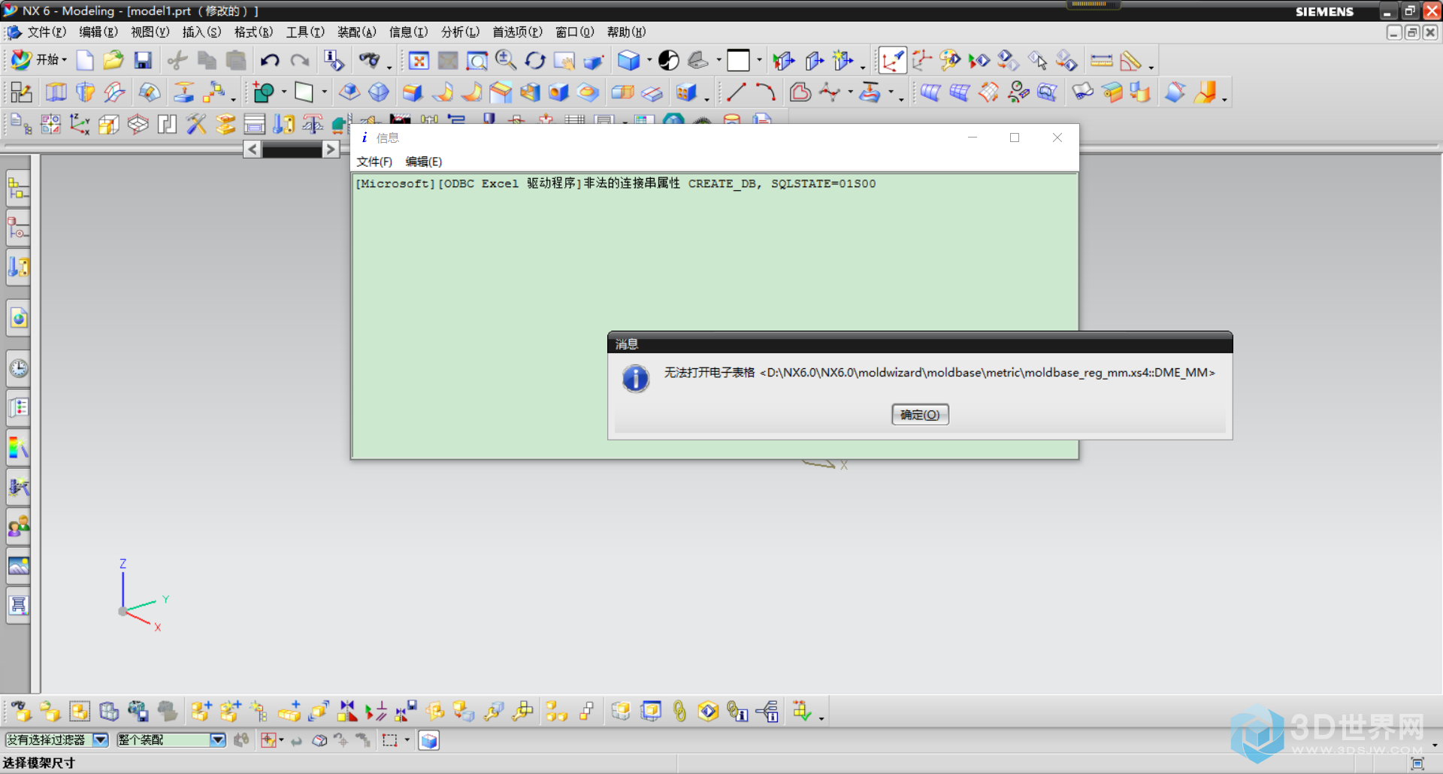1443x774 pixels.
Task: Click the Sketch icon
Action: pyautogui.click(x=21, y=92)
